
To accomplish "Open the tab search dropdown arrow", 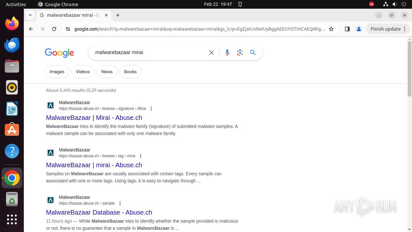I will [x=30, y=15].
